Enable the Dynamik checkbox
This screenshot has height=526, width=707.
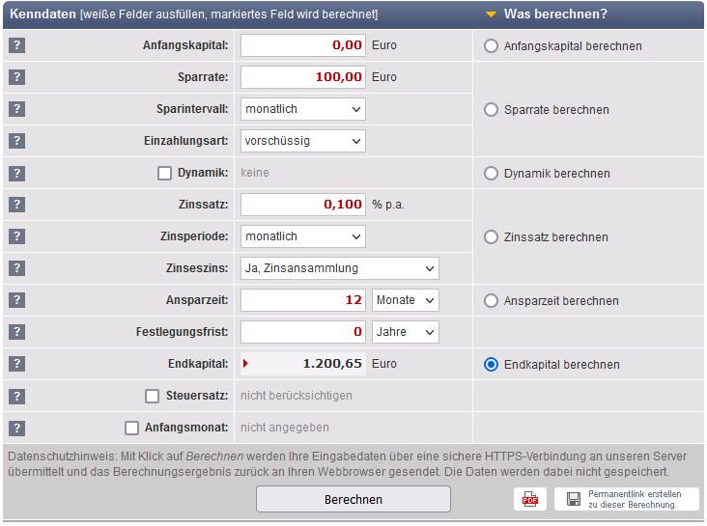(164, 173)
